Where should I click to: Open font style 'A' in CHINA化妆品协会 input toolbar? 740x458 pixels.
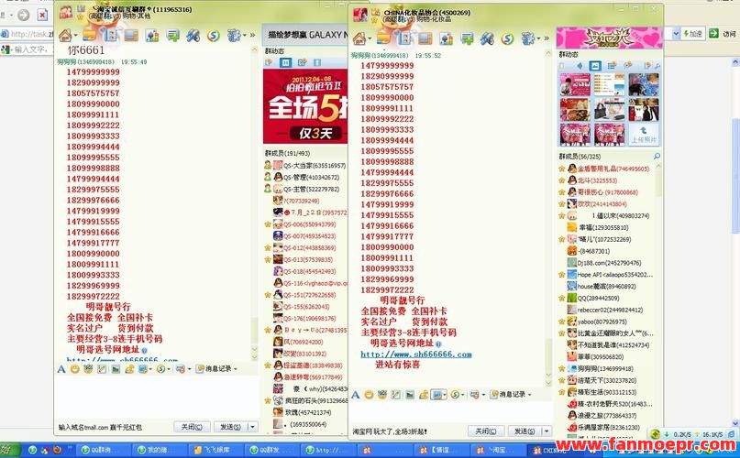[x=356, y=394]
